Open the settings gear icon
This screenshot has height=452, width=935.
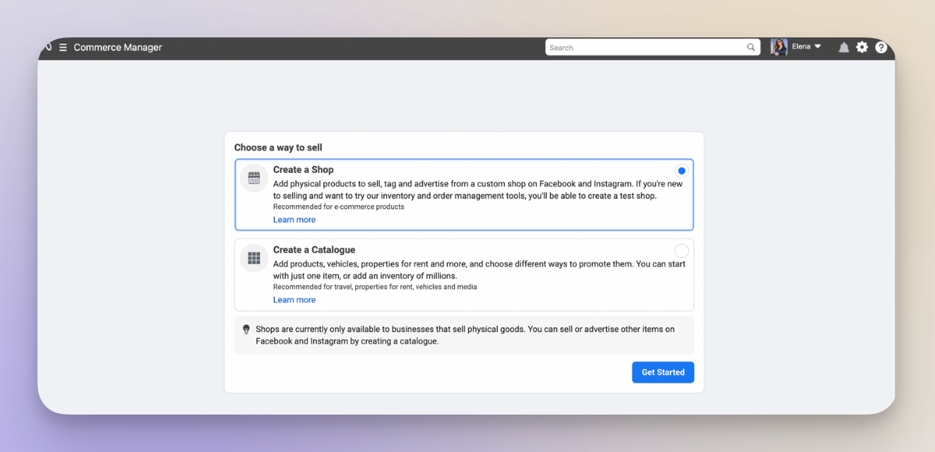pyautogui.click(x=862, y=47)
